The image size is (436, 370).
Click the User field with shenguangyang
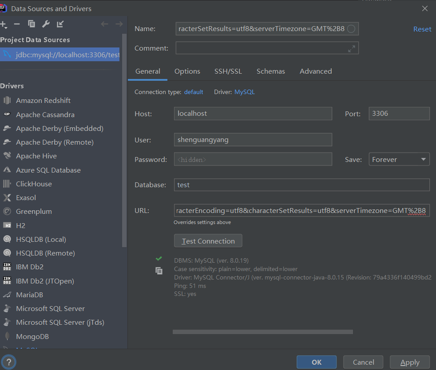(253, 140)
